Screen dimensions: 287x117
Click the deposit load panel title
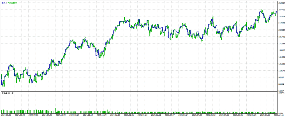point(8,93)
